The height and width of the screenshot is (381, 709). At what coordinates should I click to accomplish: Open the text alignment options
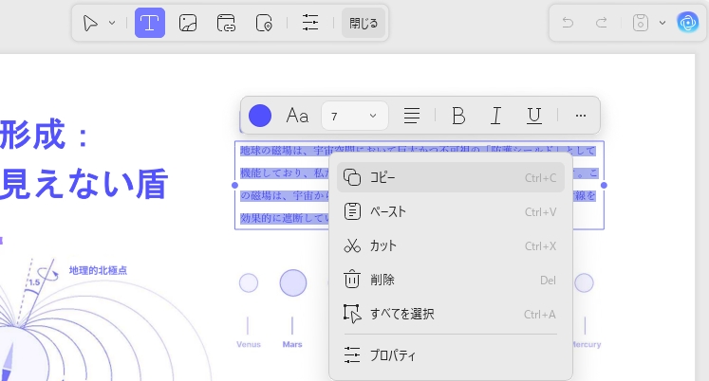(x=412, y=116)
